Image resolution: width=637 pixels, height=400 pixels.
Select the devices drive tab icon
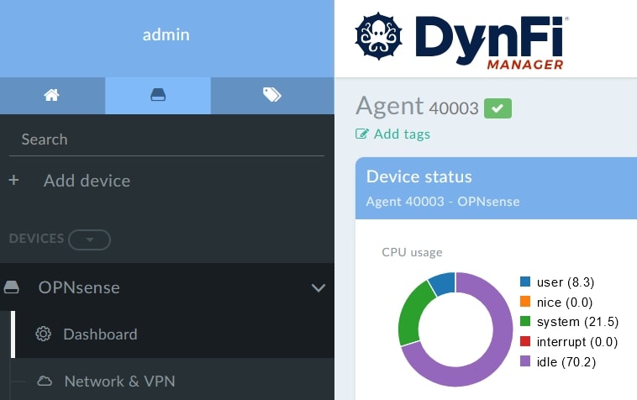coord(158,95)
